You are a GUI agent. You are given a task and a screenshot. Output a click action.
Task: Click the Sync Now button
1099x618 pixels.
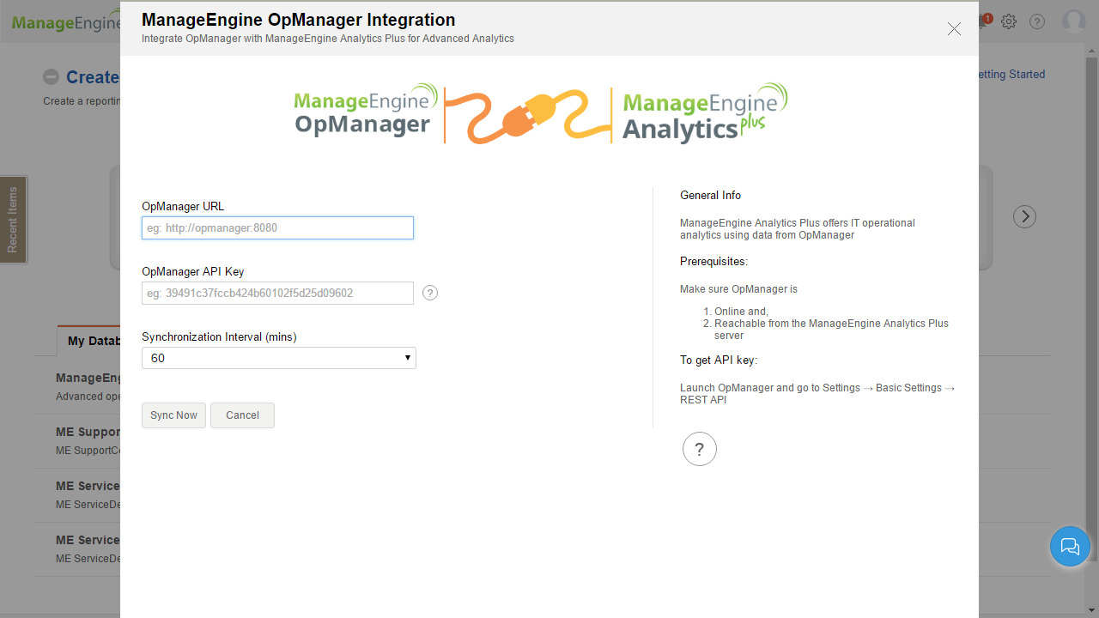[173, 415]
